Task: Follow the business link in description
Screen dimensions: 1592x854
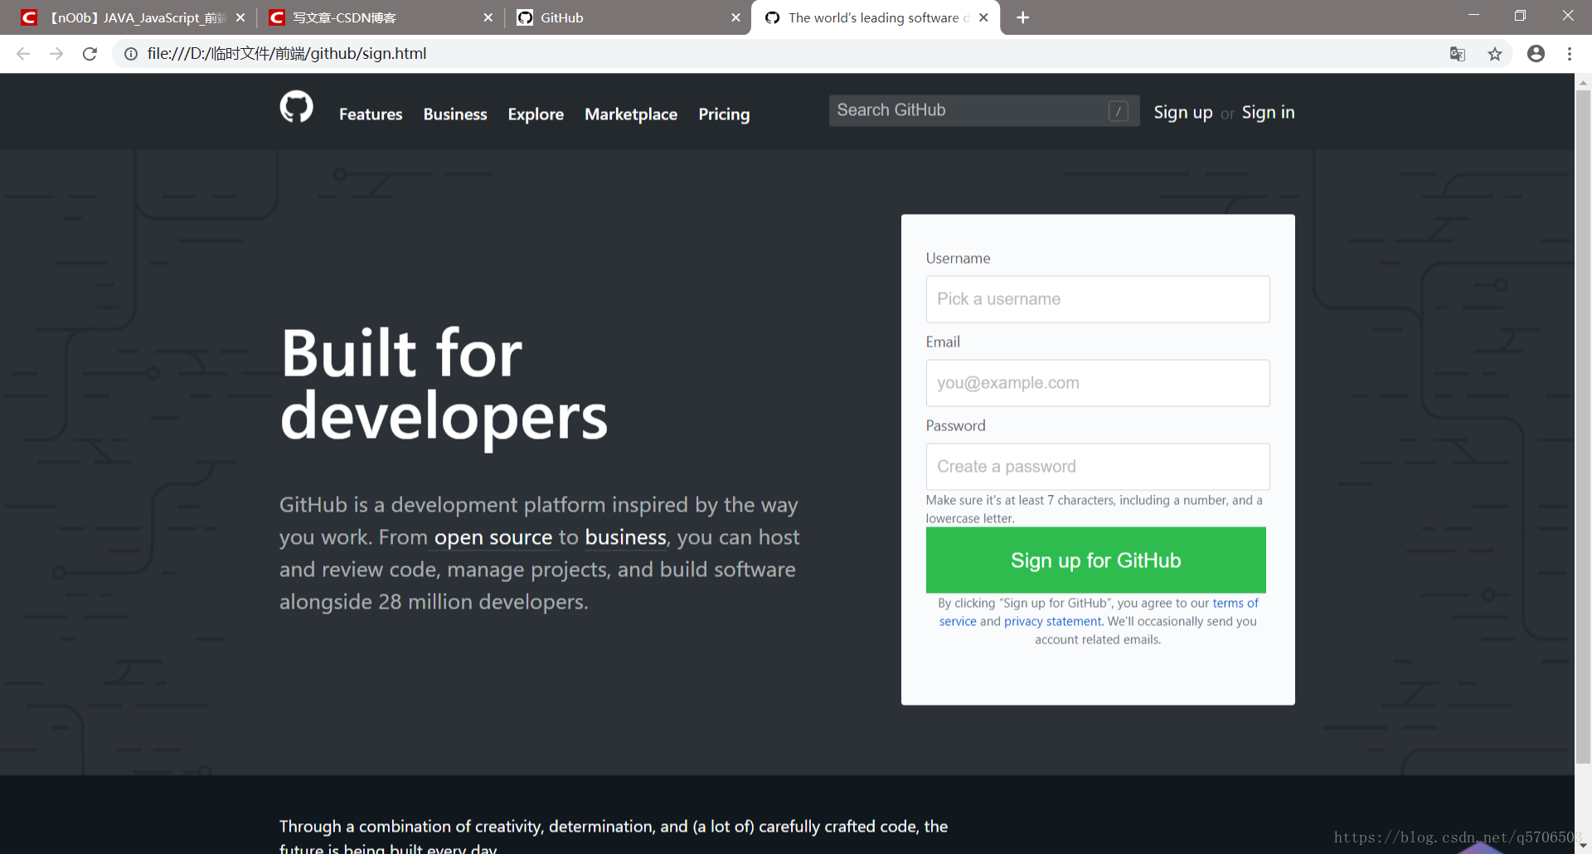Action: (625, 537)
